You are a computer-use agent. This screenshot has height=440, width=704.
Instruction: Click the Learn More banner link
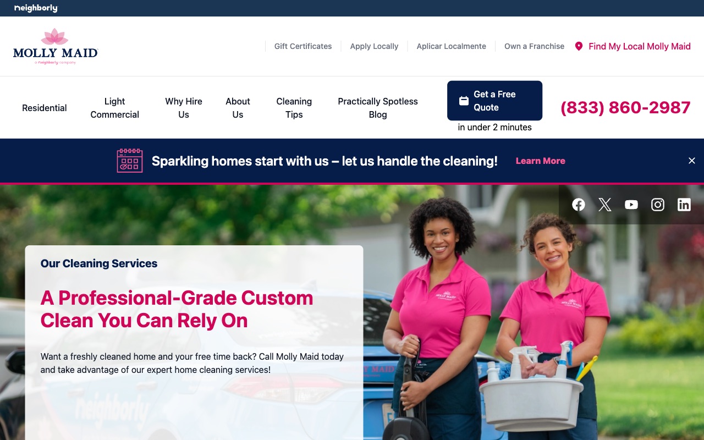point(540,161)
